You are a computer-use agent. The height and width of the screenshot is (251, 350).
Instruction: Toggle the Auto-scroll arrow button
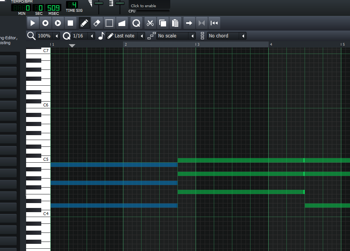(189, 23)
